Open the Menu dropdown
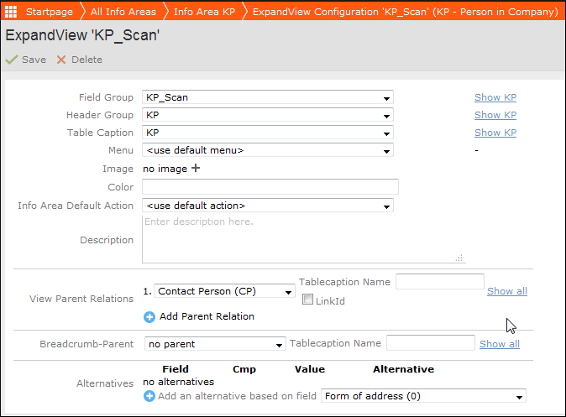Screen dimensions: 566x417 [267, 150]
